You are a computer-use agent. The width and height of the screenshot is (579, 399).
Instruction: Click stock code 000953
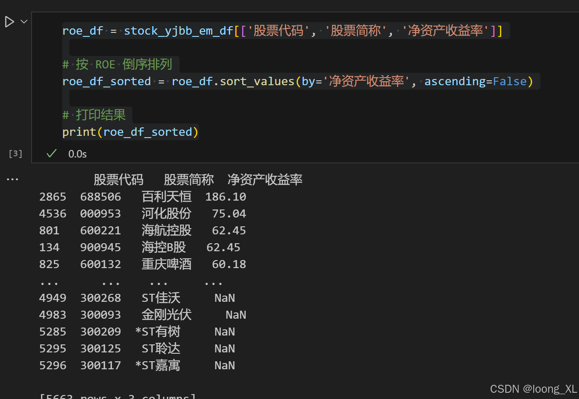click(100, 213)
